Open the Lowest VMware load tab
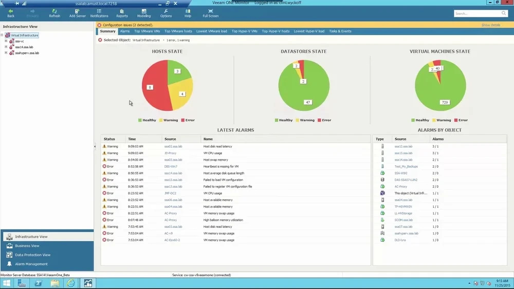 click(211, 31)
